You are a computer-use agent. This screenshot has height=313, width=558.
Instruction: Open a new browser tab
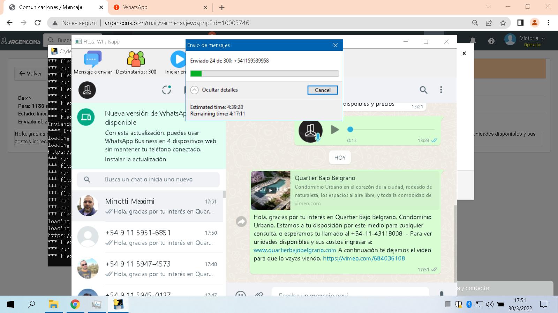click(222, 7)
